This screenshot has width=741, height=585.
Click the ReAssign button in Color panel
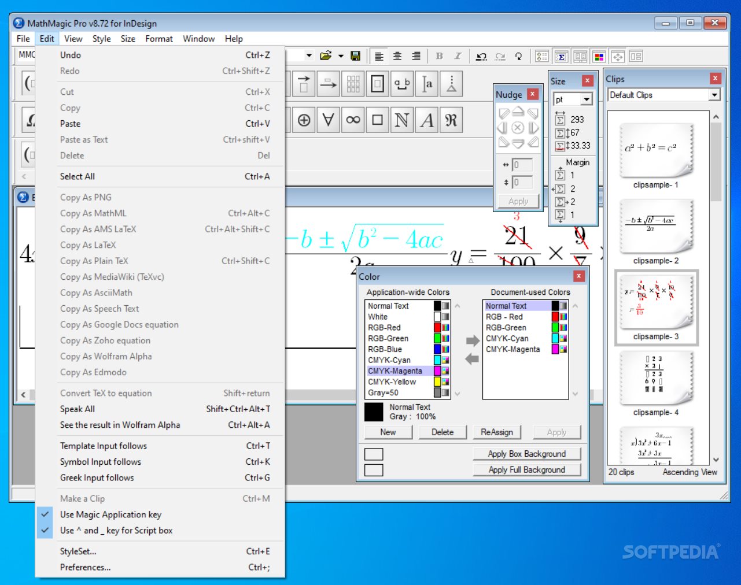[x=497, y=432]
